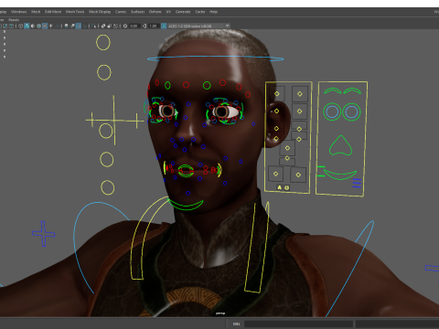Click the exposure value field 0.00
The image size is (439, 329).
click(x=134, y=26)
